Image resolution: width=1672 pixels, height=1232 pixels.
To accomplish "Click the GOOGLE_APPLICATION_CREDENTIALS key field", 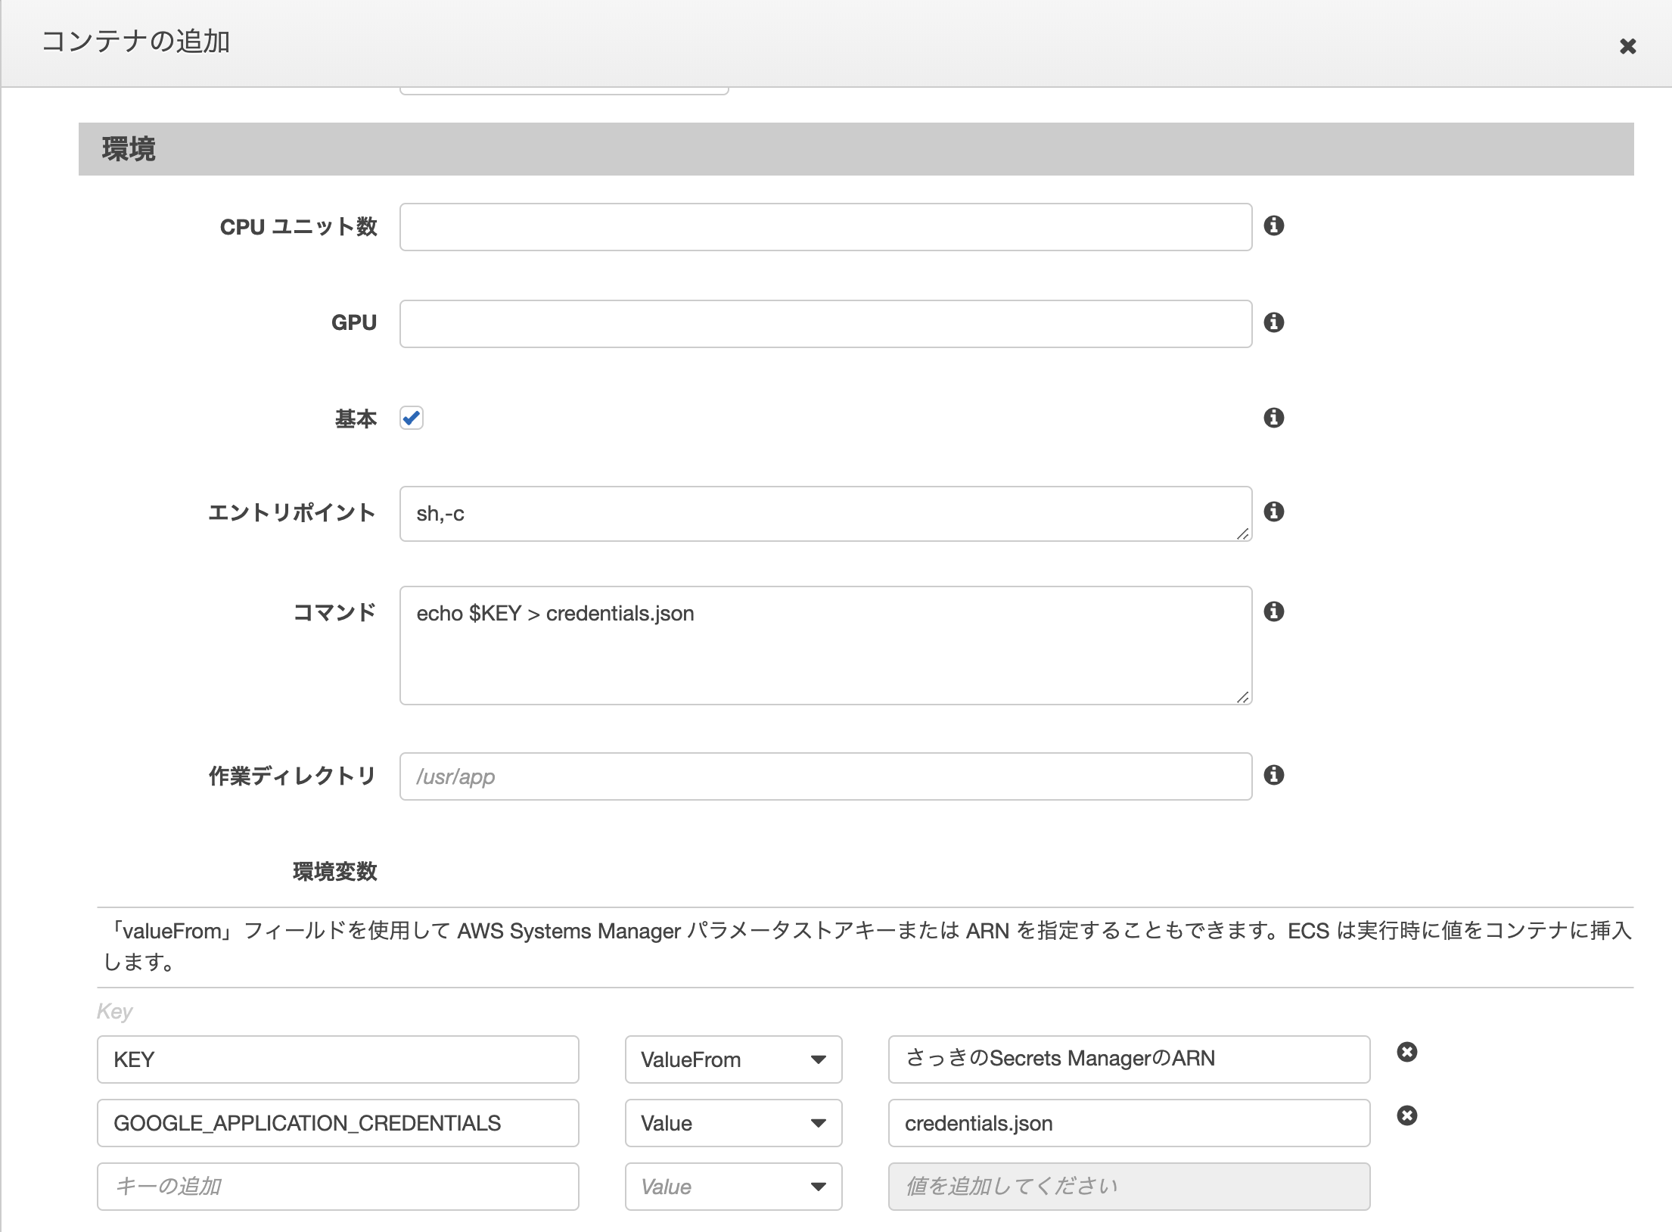I will 338,1123.
